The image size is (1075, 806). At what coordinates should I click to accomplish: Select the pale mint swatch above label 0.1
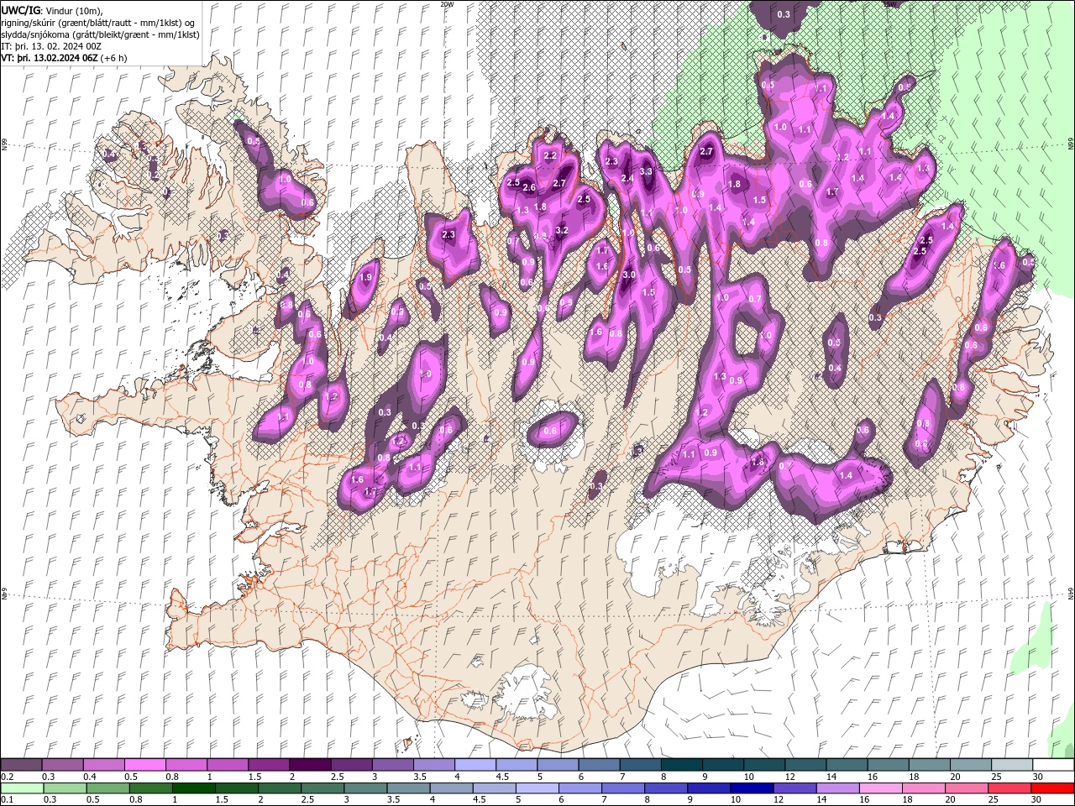[x=22, y=788]
